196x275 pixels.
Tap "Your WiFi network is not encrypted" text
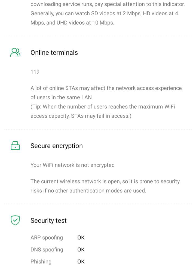click(x=72, y=165)
